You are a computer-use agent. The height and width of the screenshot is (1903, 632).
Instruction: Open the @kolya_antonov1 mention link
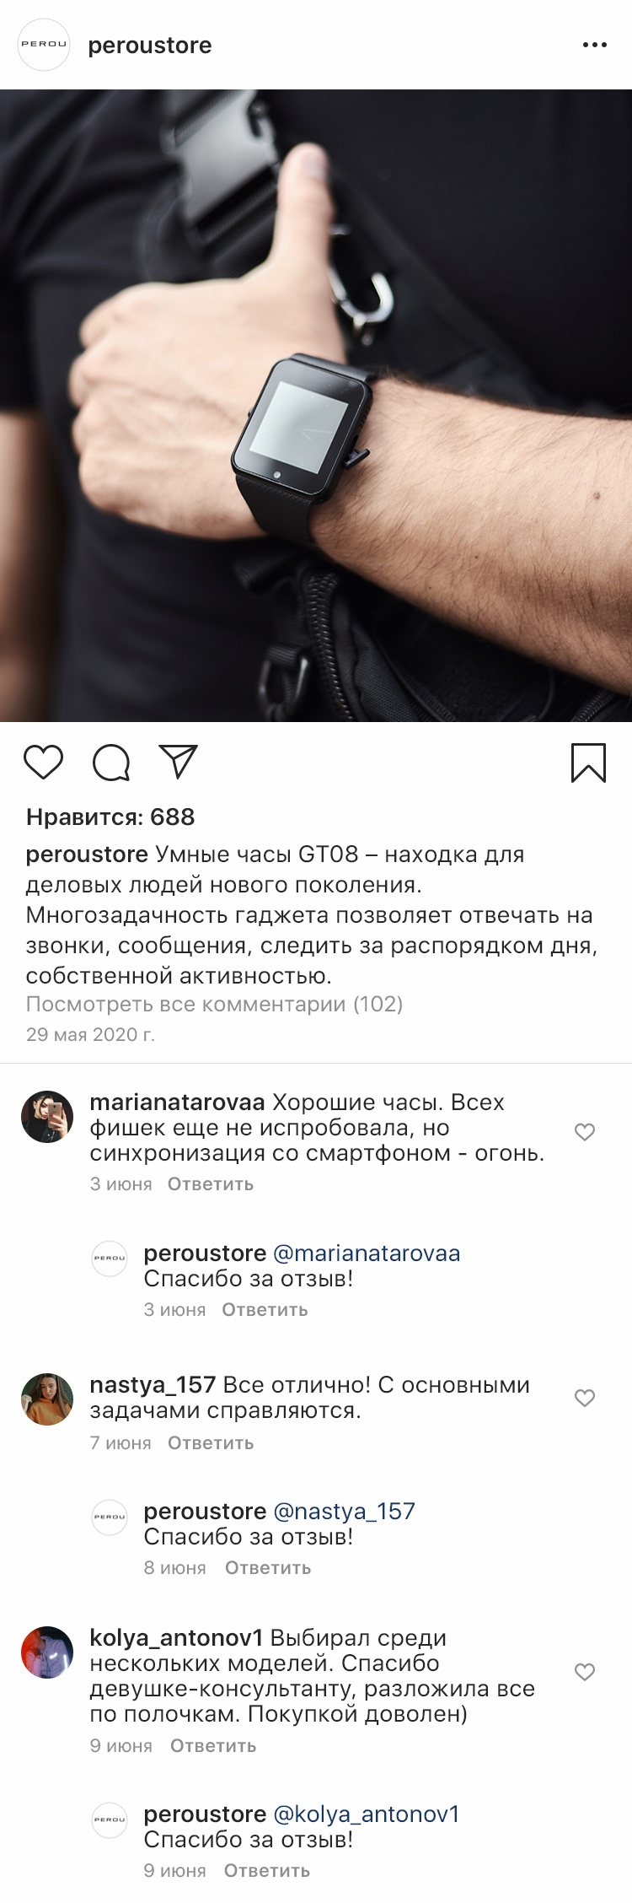367,1814
